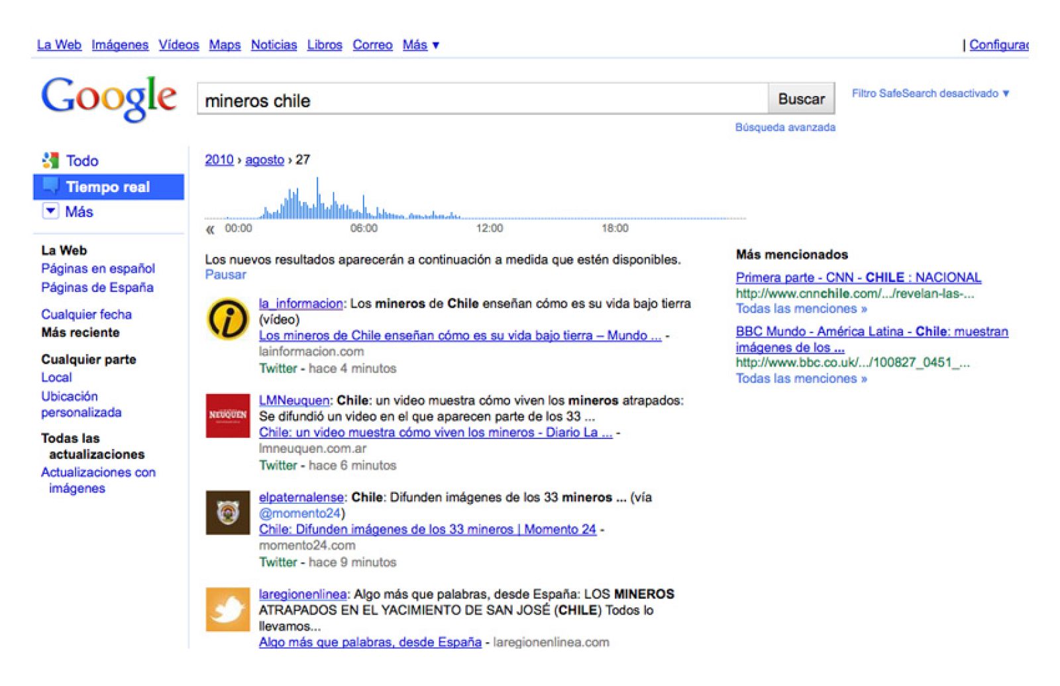
Task: Open the Más menu in top navigation
Action: (x=421, y=45)
